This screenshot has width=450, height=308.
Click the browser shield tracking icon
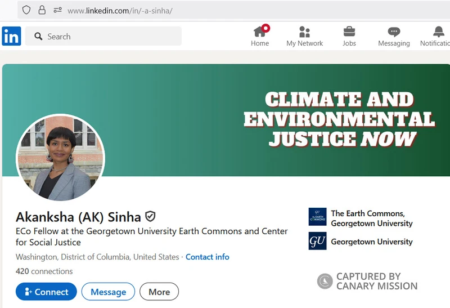pyautogui.click(x=26, y=10)
